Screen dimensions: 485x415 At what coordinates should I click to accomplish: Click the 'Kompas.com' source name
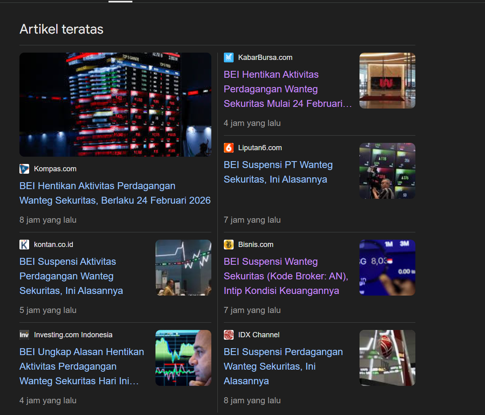(55, 169)
